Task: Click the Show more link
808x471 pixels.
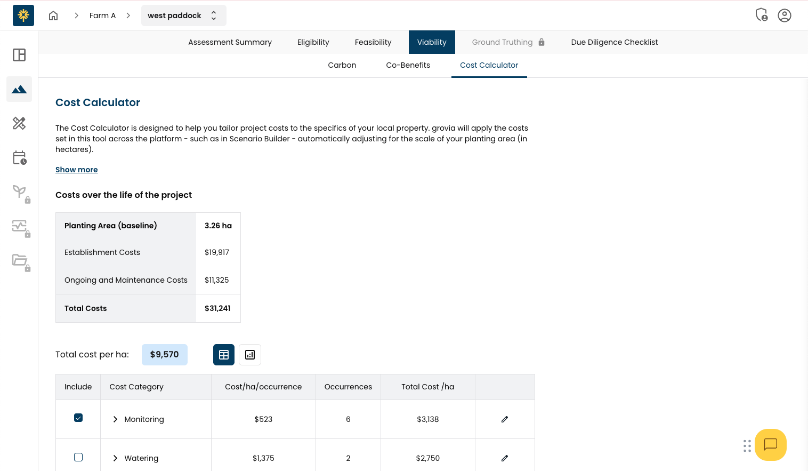Action: pos(77,170)
